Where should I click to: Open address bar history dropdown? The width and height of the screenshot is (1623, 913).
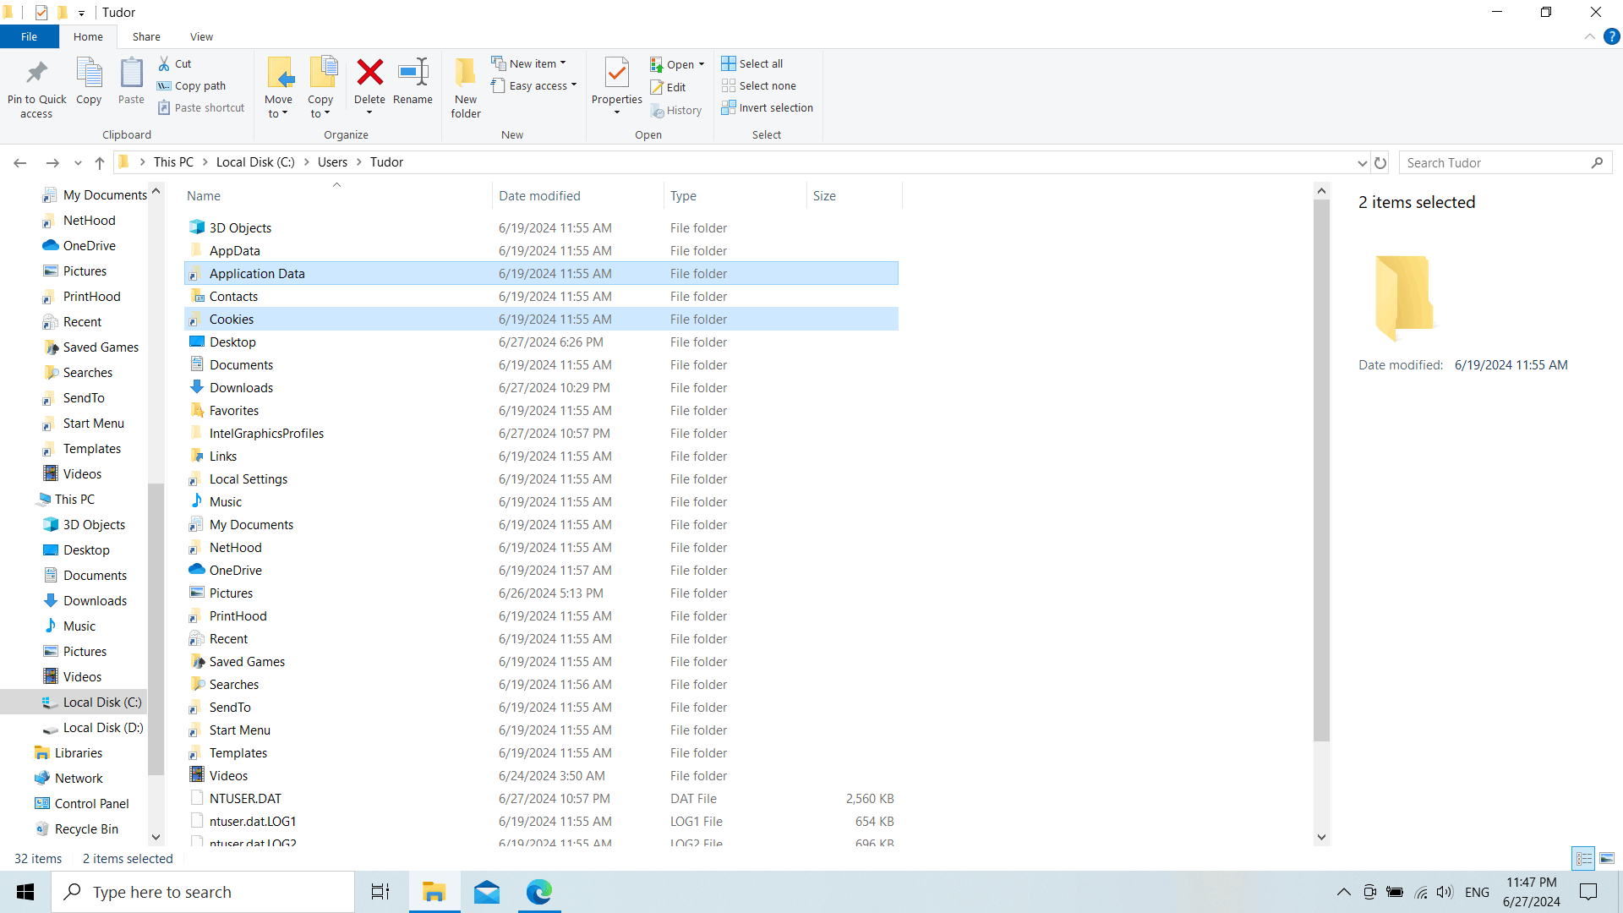click(x=1362, y=162)
